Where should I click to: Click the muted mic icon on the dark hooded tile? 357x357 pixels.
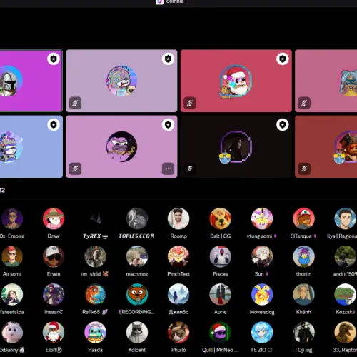click(x=190, y=169)
